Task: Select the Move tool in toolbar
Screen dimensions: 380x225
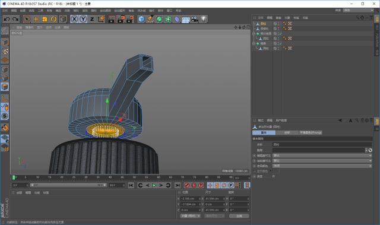Action: (36, 19)
